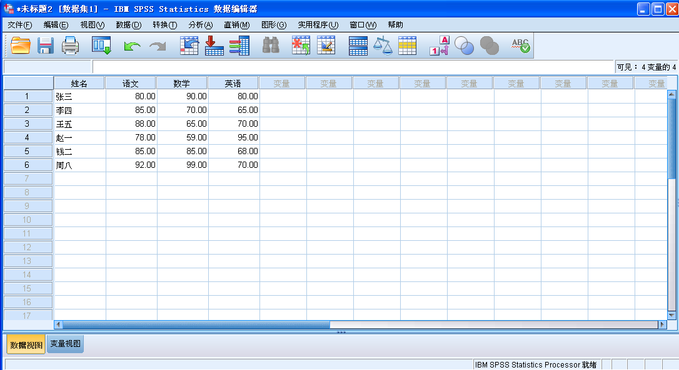This screenshot has width=679, height=370.
Task: Click the cell containing 王五
Action: (79, 124)
